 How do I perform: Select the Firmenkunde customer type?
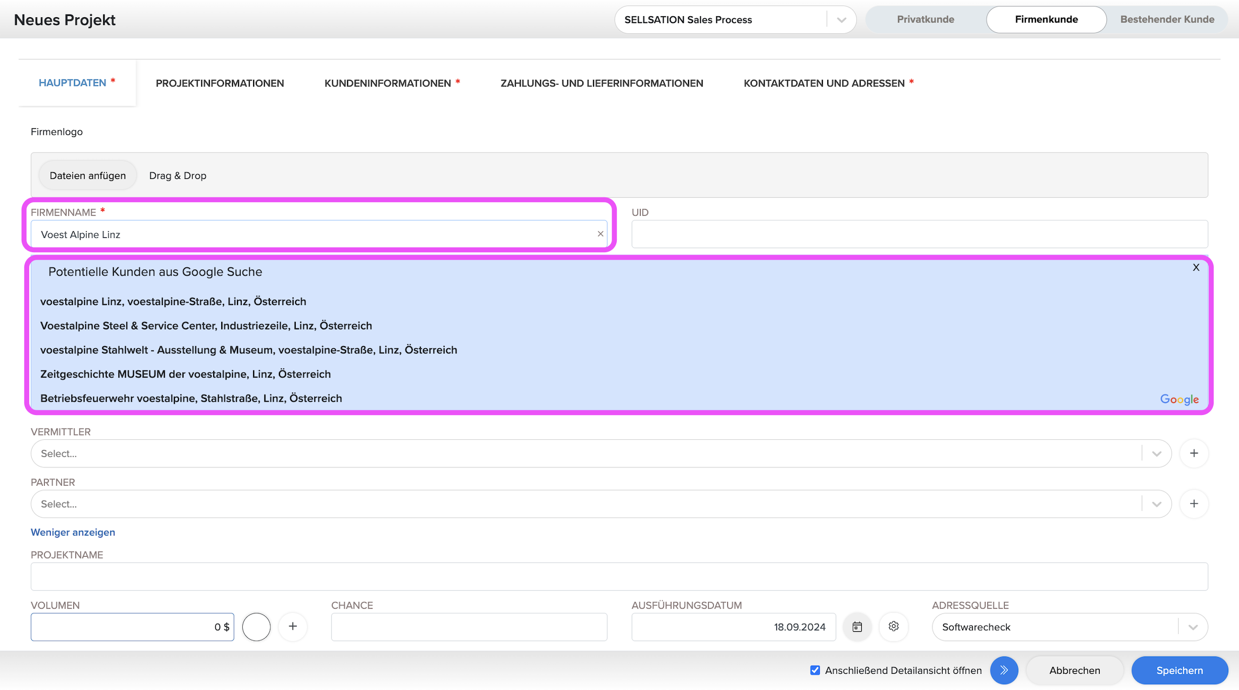tap(1046, 19)
